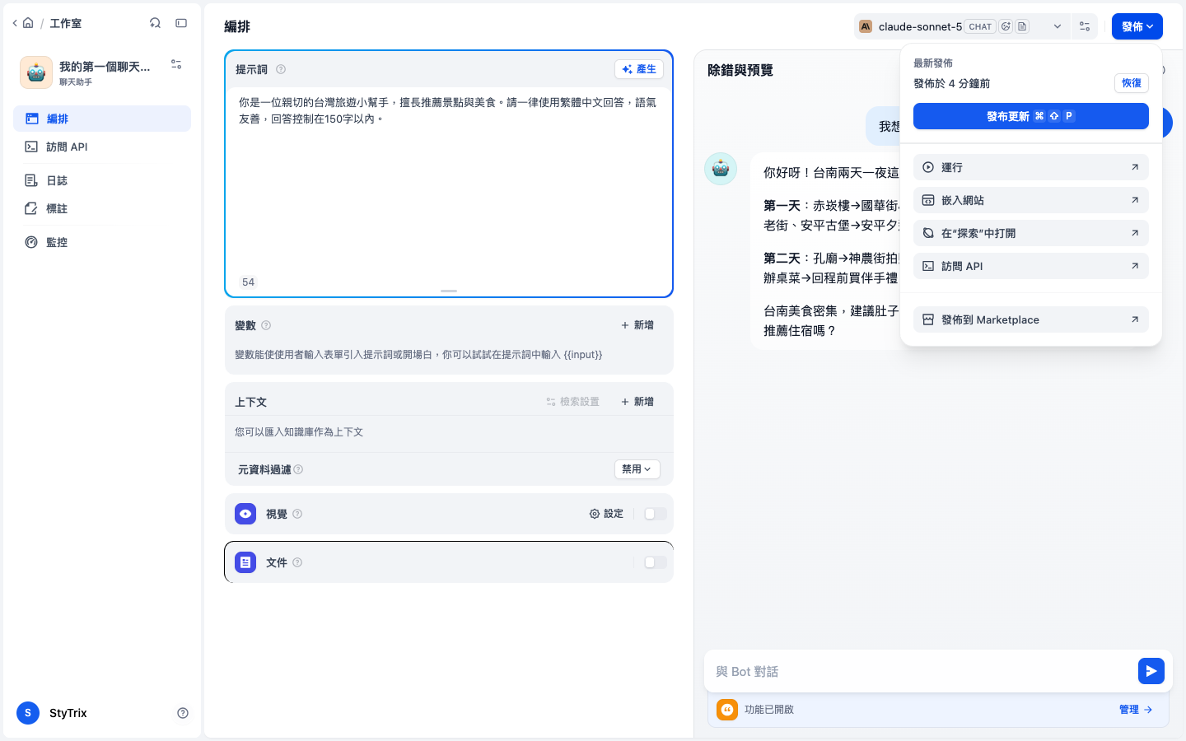Screen dimensions: 1186x741
Task: Click the help question mark icon at bottom
Action: click(x=183, y=713)
